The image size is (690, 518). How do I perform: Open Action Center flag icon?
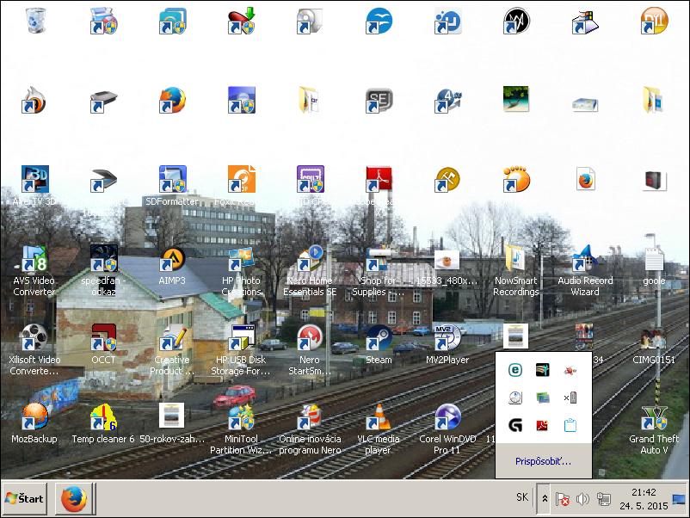point(562,499)
